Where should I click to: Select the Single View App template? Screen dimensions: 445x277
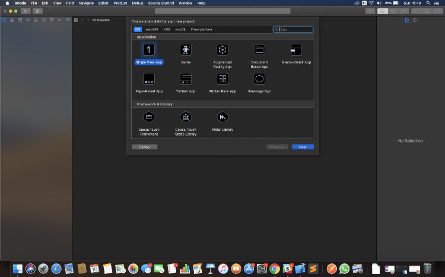[149, 54]
